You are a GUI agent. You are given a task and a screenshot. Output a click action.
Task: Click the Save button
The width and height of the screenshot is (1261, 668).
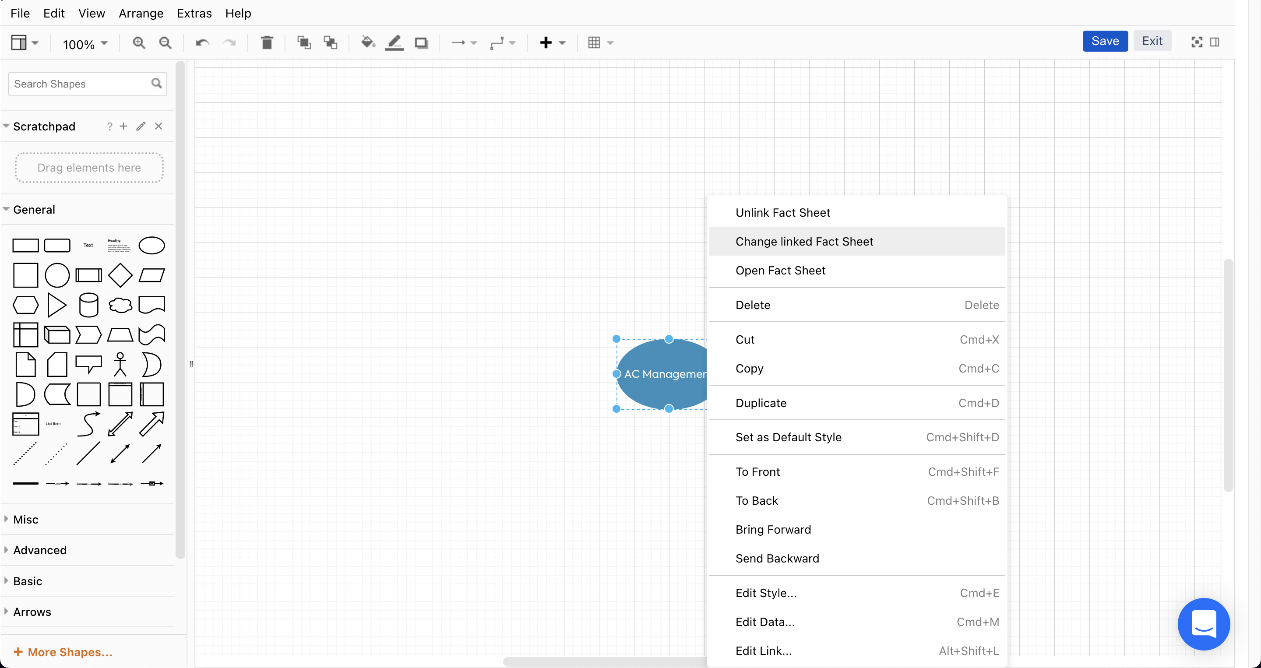click(1105, 41)
